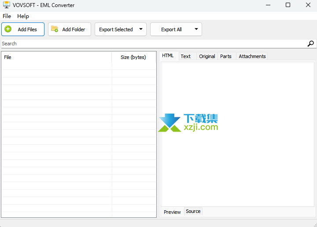The width and height of the screenshot is (317, 227).
Task: Select the Source bottom tab
Action: pyautogui.click(x=193, y=211)
